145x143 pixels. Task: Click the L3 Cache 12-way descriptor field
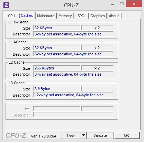(73, 95)
